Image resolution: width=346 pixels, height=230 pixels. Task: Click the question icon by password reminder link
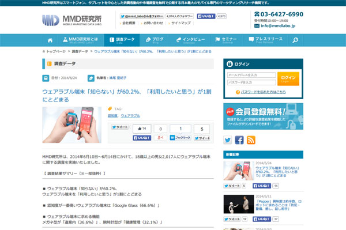238,92
